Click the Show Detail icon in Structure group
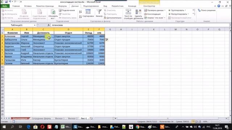Screen dimensions: 232x130 pyautogui.click(x=194, y=10)
